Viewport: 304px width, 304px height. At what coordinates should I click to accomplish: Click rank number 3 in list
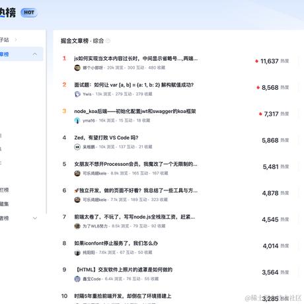click(x=64, y=111)
